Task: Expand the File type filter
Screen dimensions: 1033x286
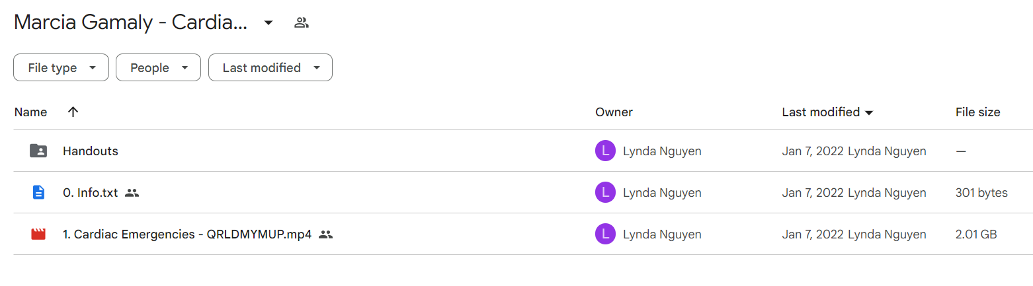Action: click(61, 67)
